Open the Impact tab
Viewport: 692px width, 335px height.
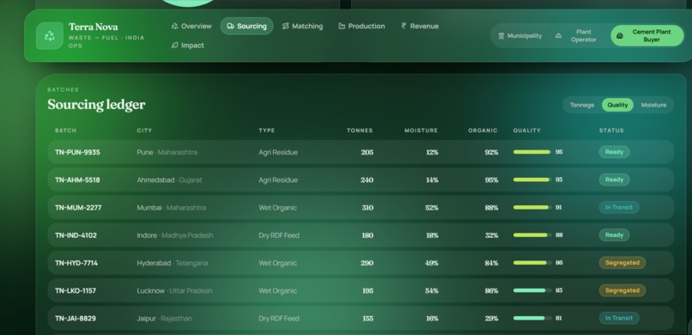pyautogui.click(x=187, y=45)
